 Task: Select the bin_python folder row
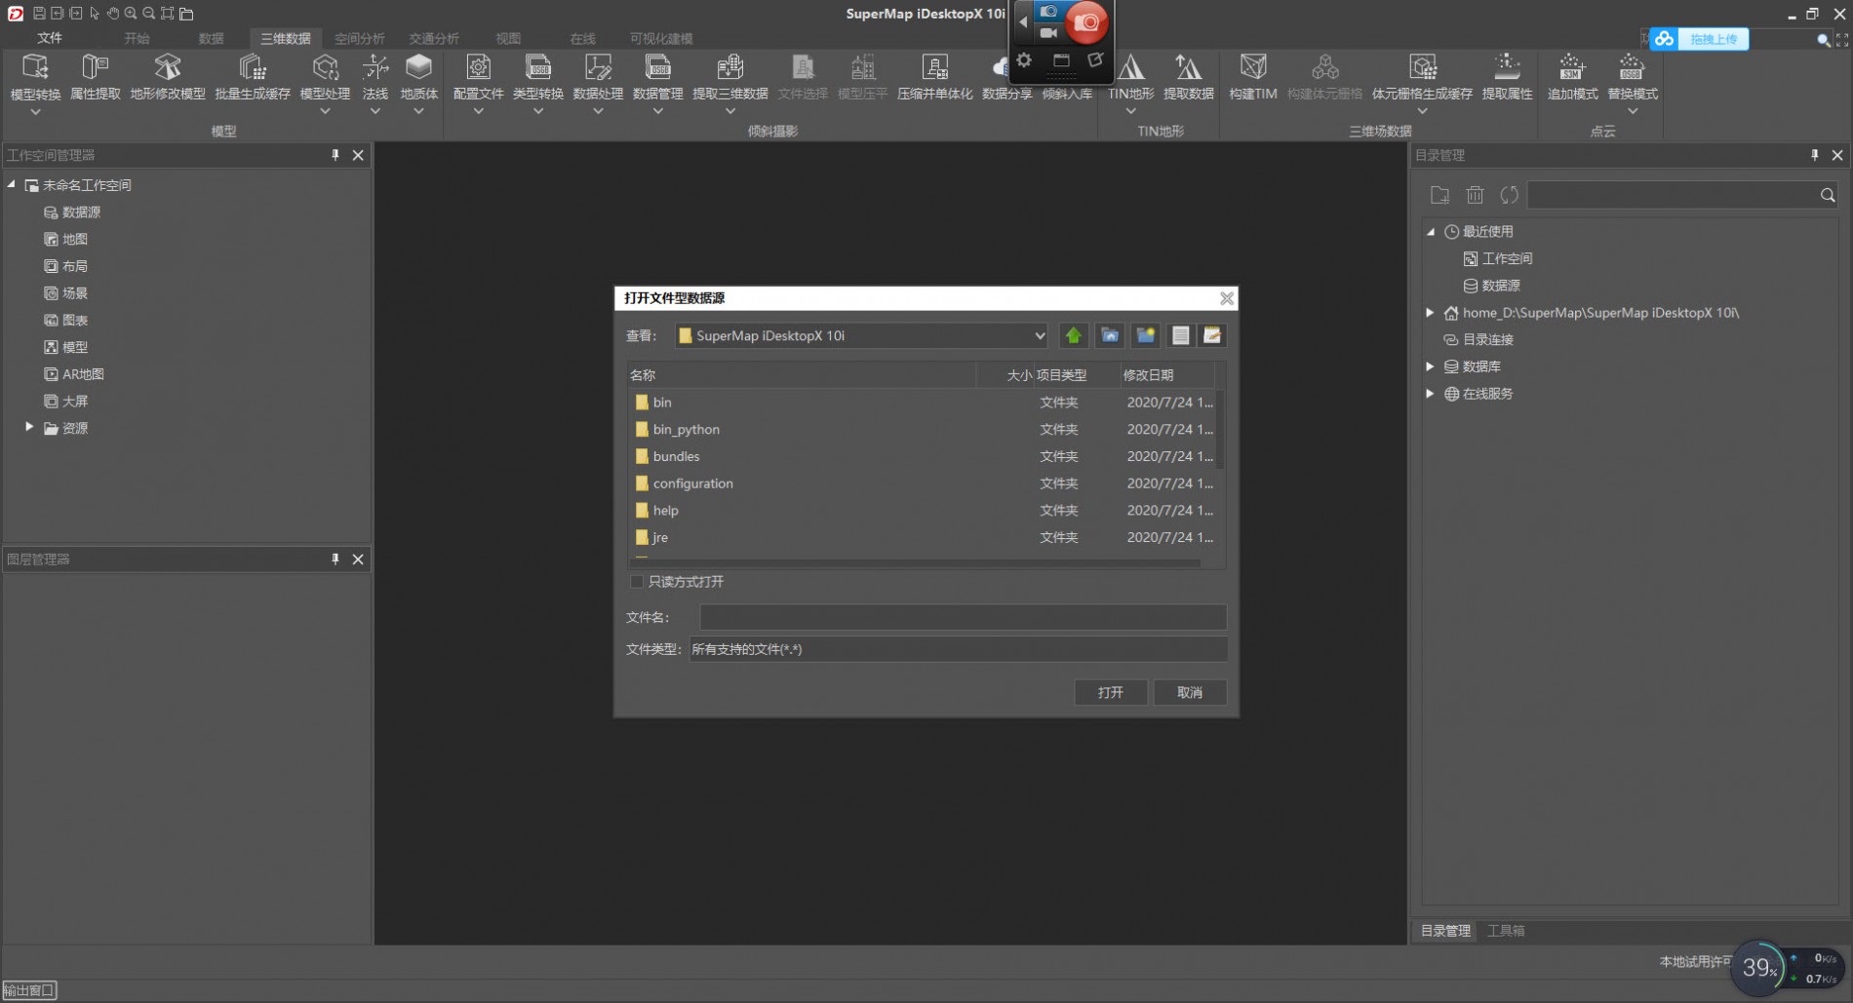click(x=922, y=429)
